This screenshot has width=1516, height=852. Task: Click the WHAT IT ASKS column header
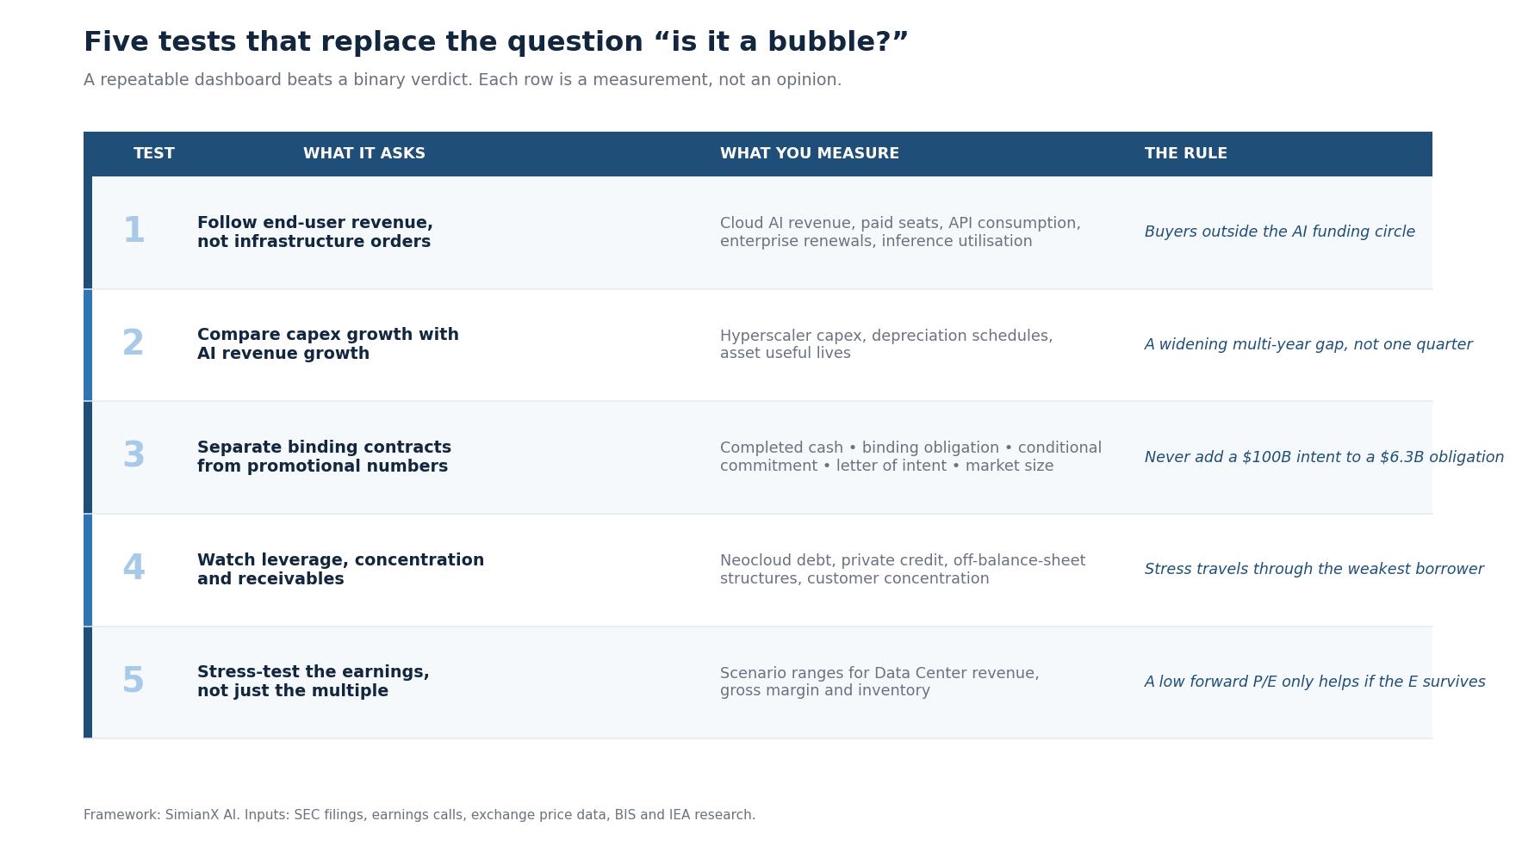point(364,153)
